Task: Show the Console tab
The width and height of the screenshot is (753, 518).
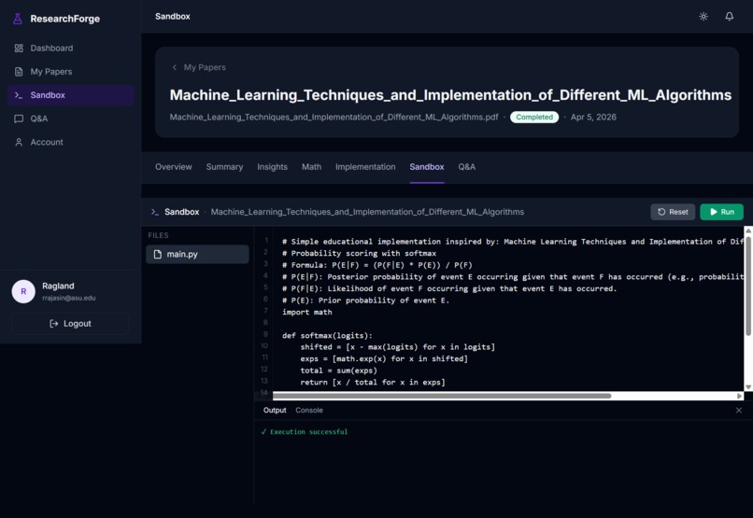Action: tap(309, 410)
